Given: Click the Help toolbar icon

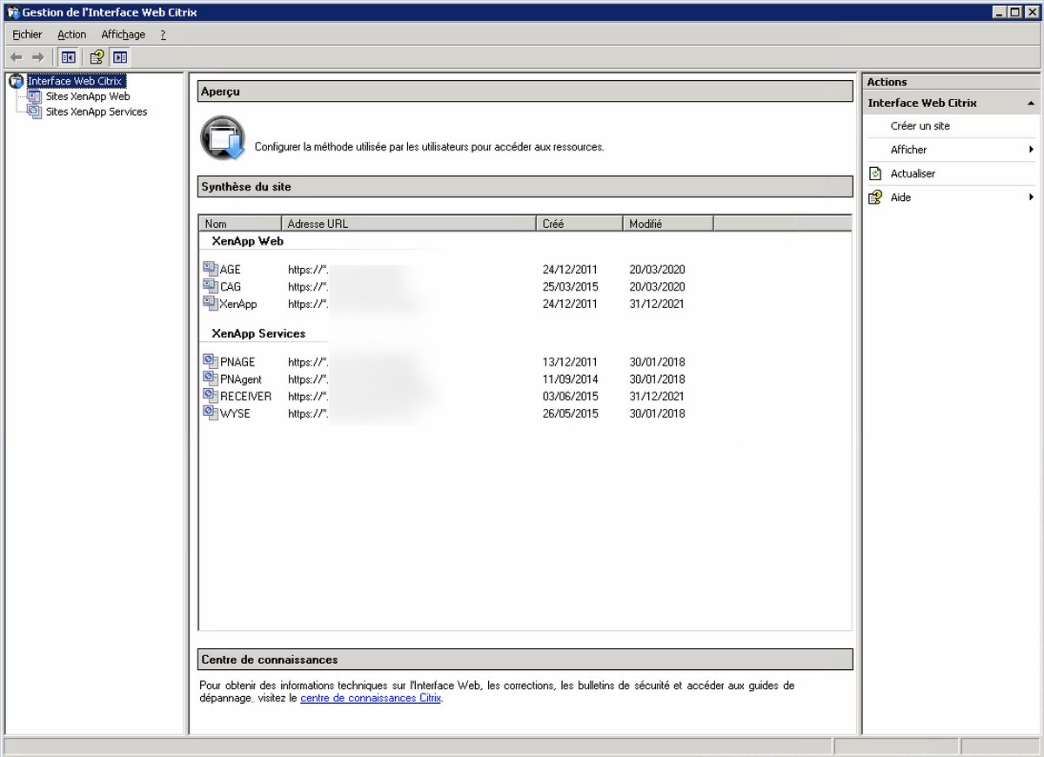Looking at the screenshot, I should [97, 57].
